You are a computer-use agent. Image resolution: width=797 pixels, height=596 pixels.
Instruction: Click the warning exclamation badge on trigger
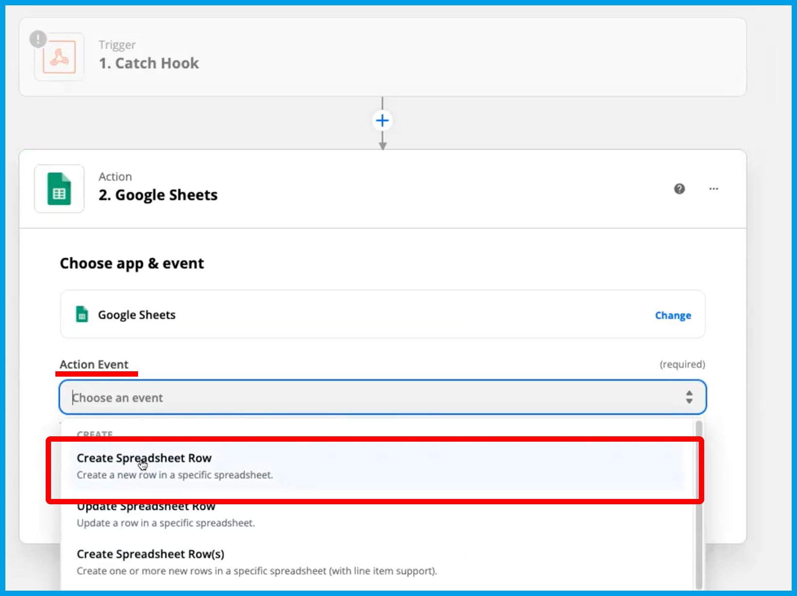[x=38, y=39]
